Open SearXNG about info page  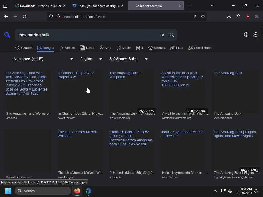point(246,35)
